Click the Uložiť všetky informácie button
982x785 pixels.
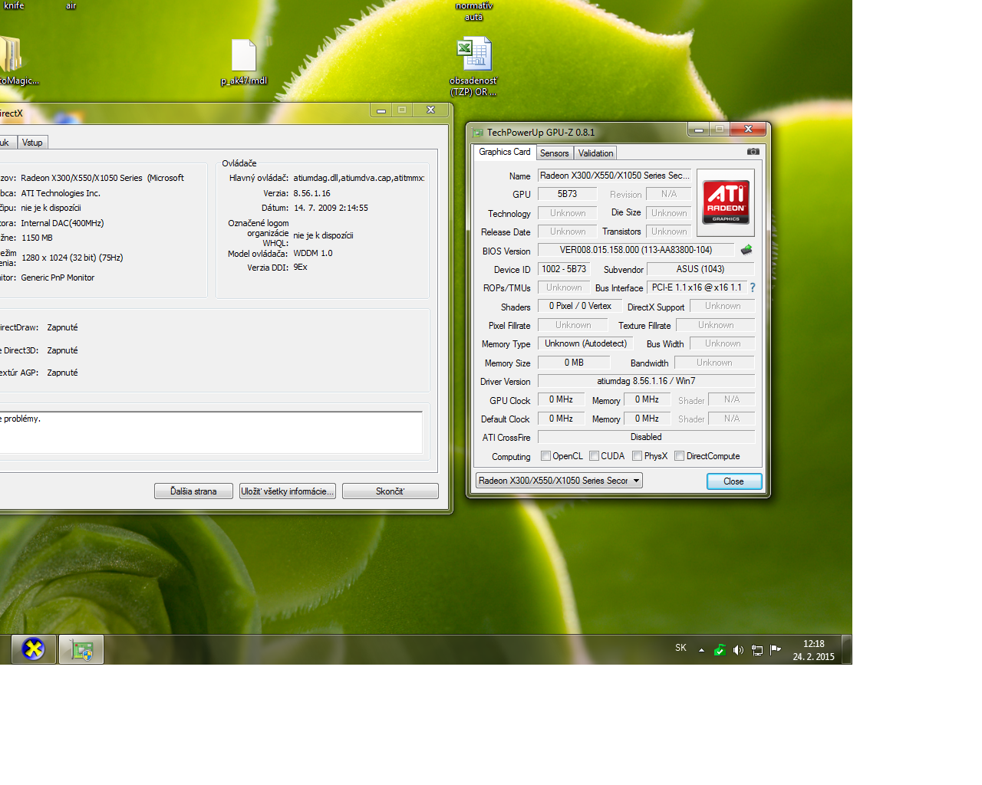[x=287, y=491]
